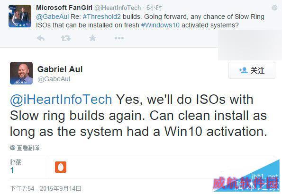Click the add-person icon in the 关注 button

(243, 70)
